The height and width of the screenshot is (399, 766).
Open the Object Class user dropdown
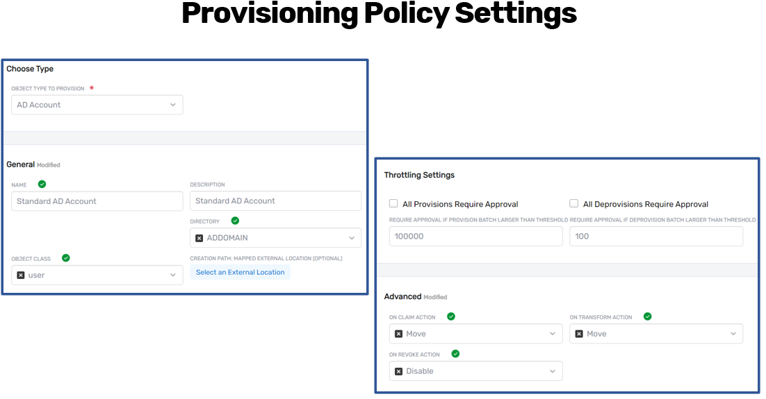click(97, 275)
